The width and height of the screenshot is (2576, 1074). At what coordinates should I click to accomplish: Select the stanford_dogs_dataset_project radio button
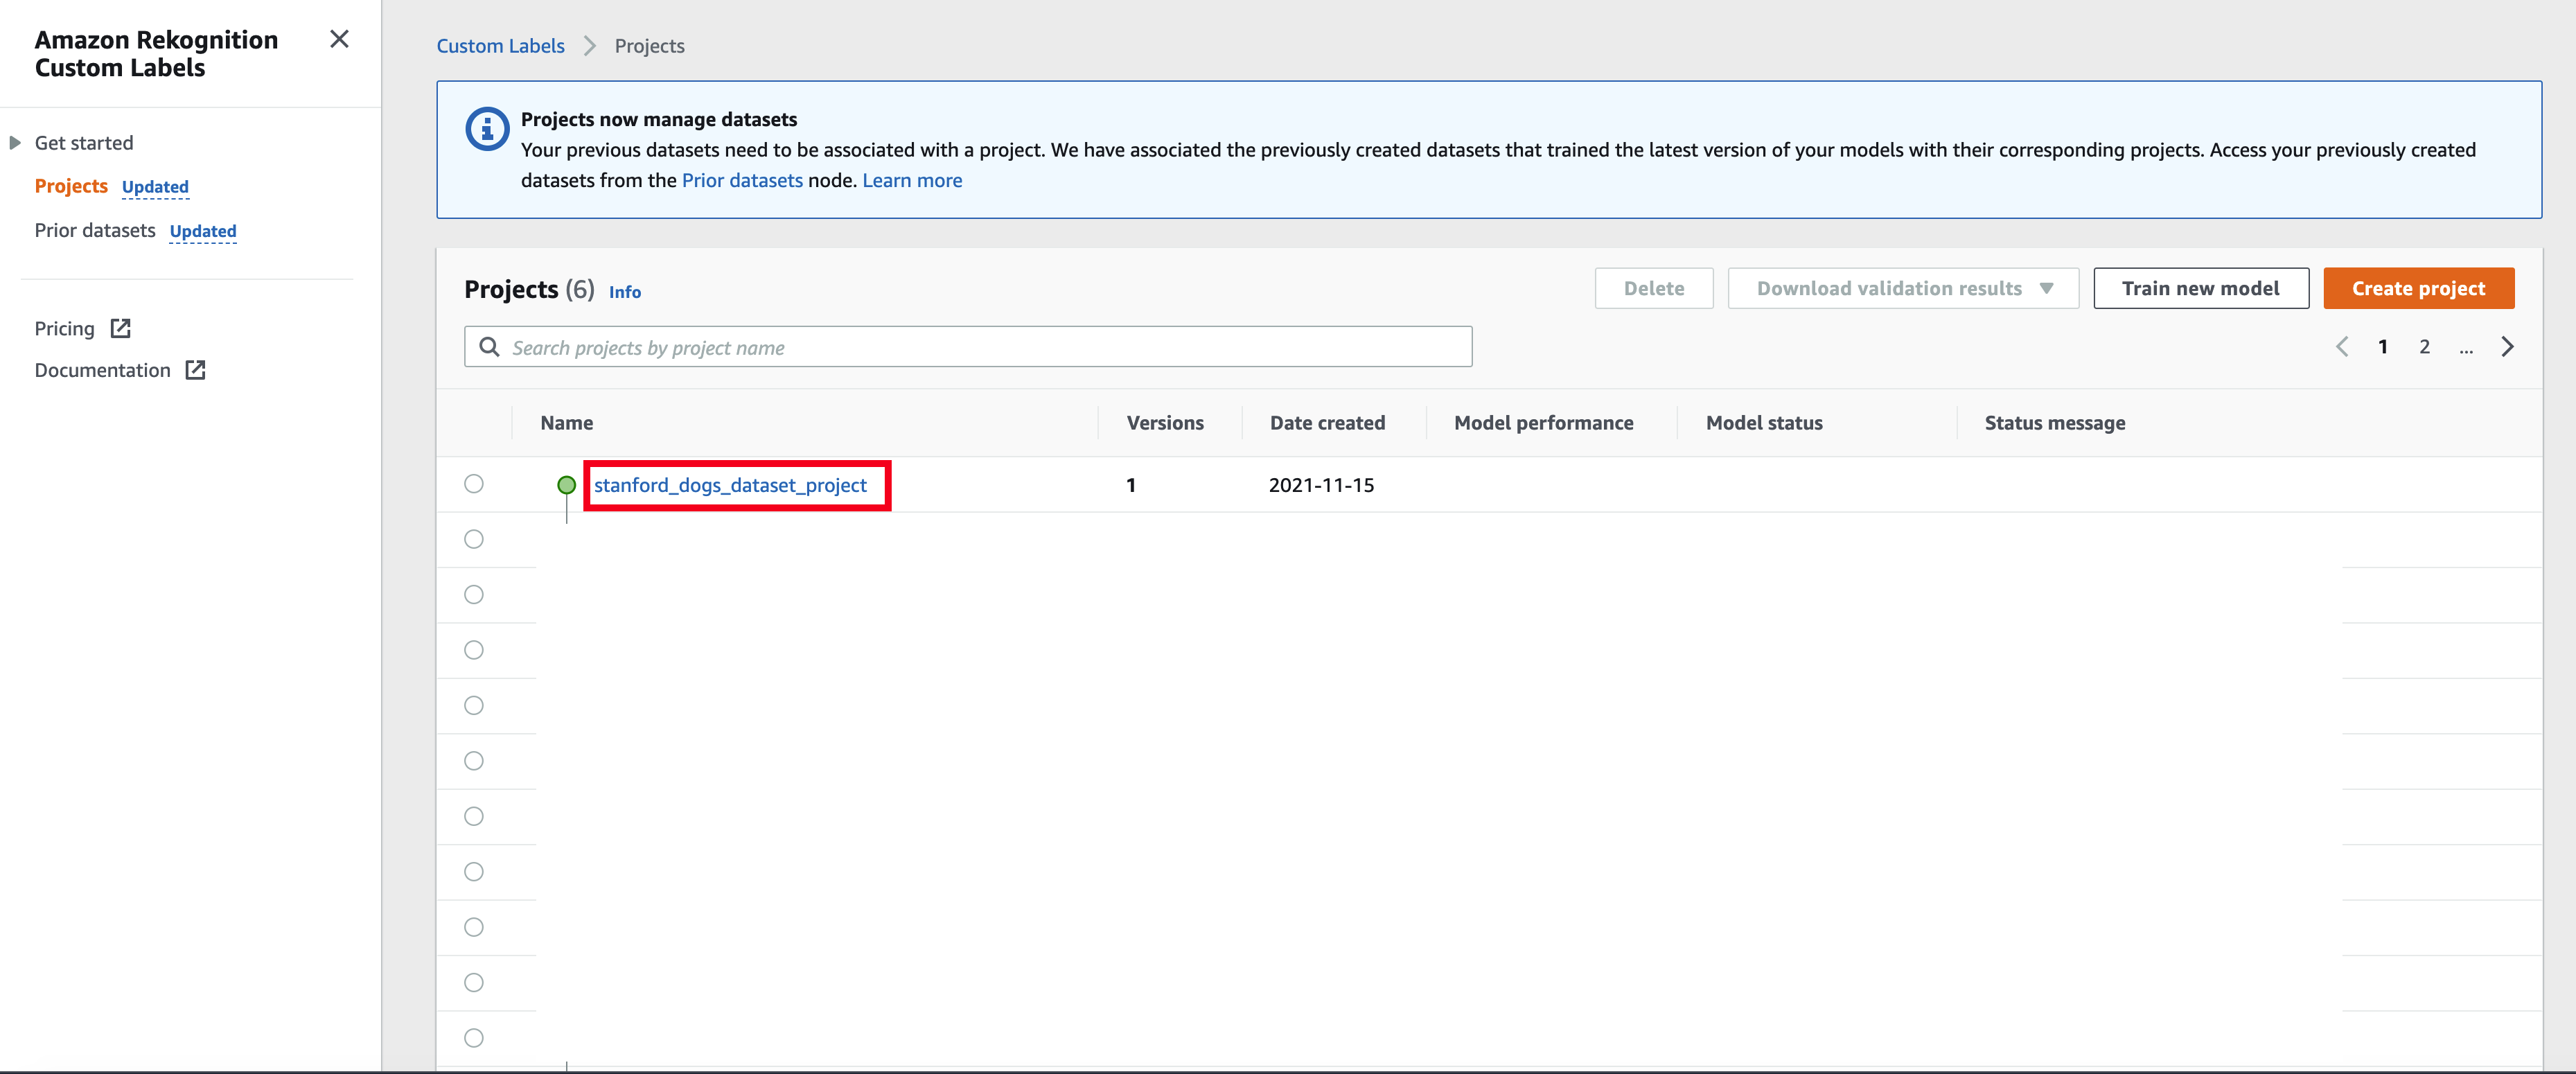[474, 484]
